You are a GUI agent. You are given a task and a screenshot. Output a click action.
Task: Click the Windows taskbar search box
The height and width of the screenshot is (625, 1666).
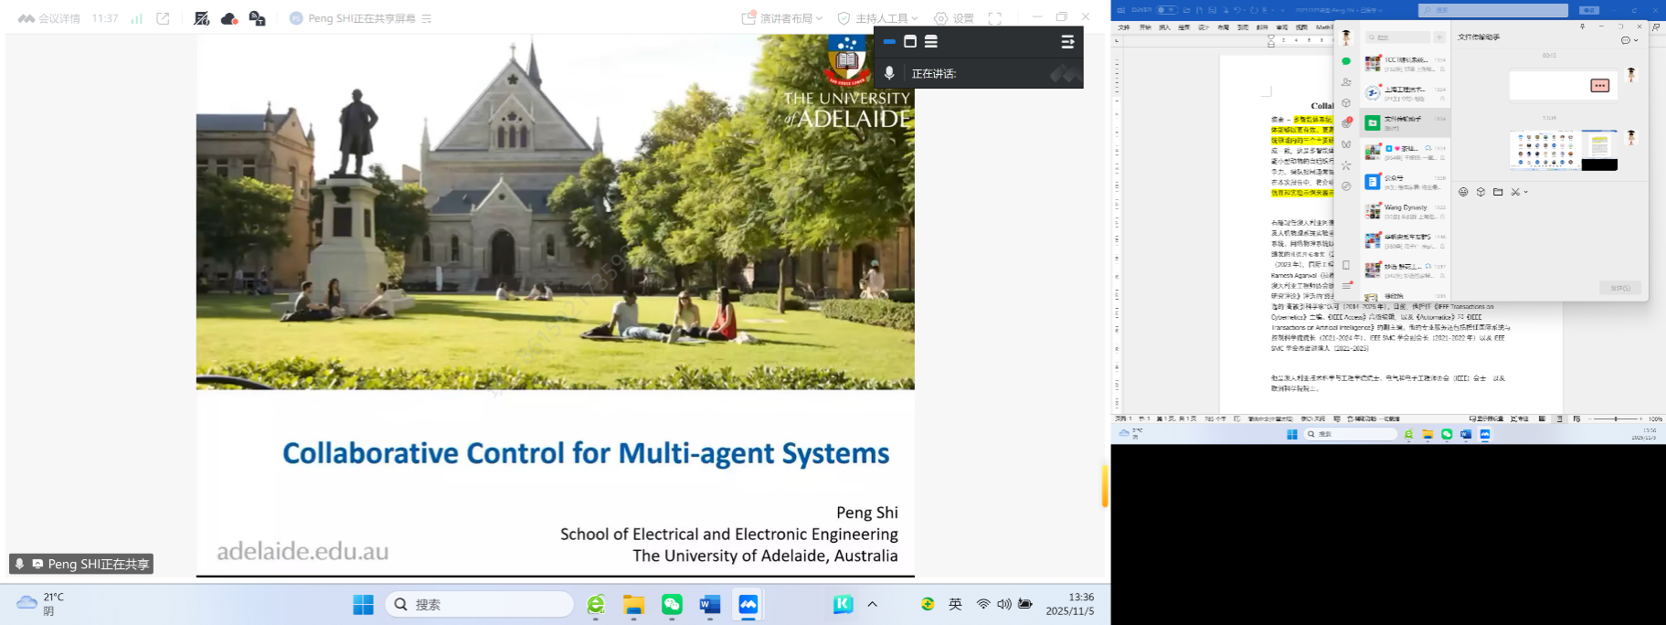click(480, 604)
